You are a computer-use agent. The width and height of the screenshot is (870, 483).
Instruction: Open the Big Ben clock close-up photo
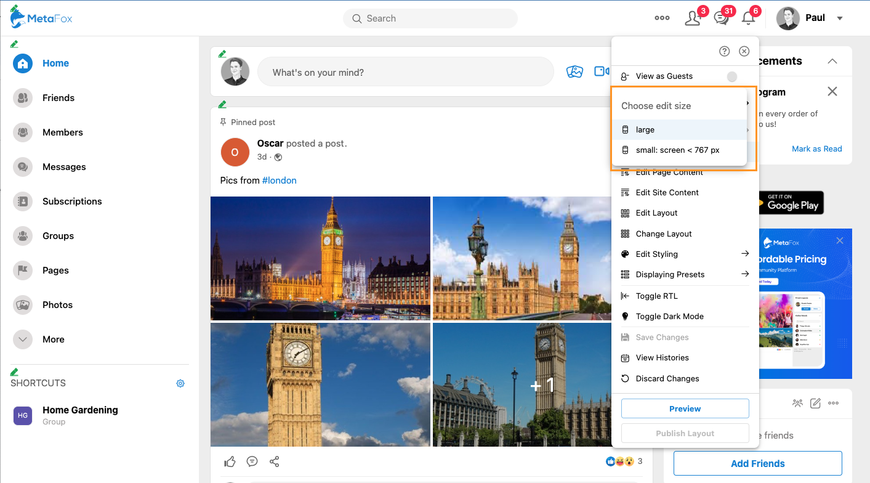point(320,384)
